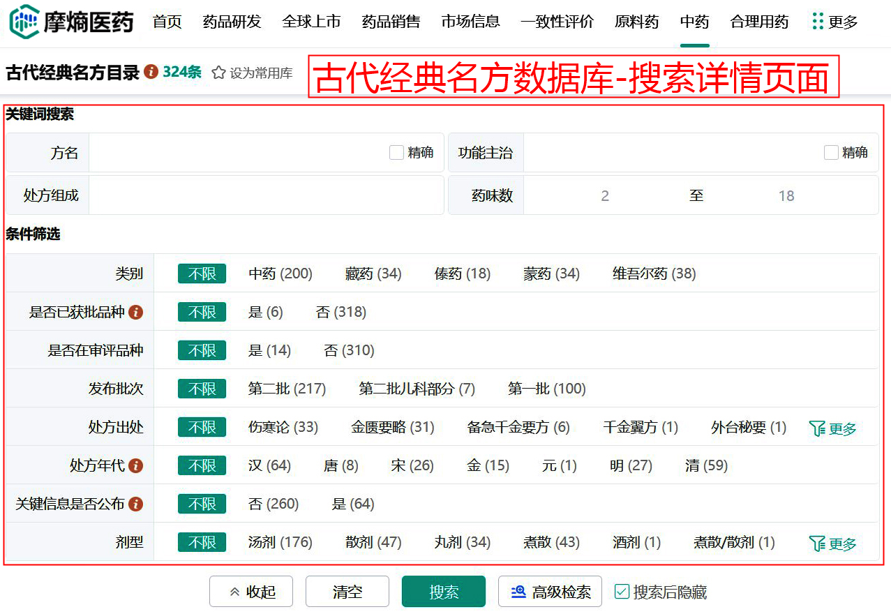Switch to the 药品研发 tab

point(232,22)
